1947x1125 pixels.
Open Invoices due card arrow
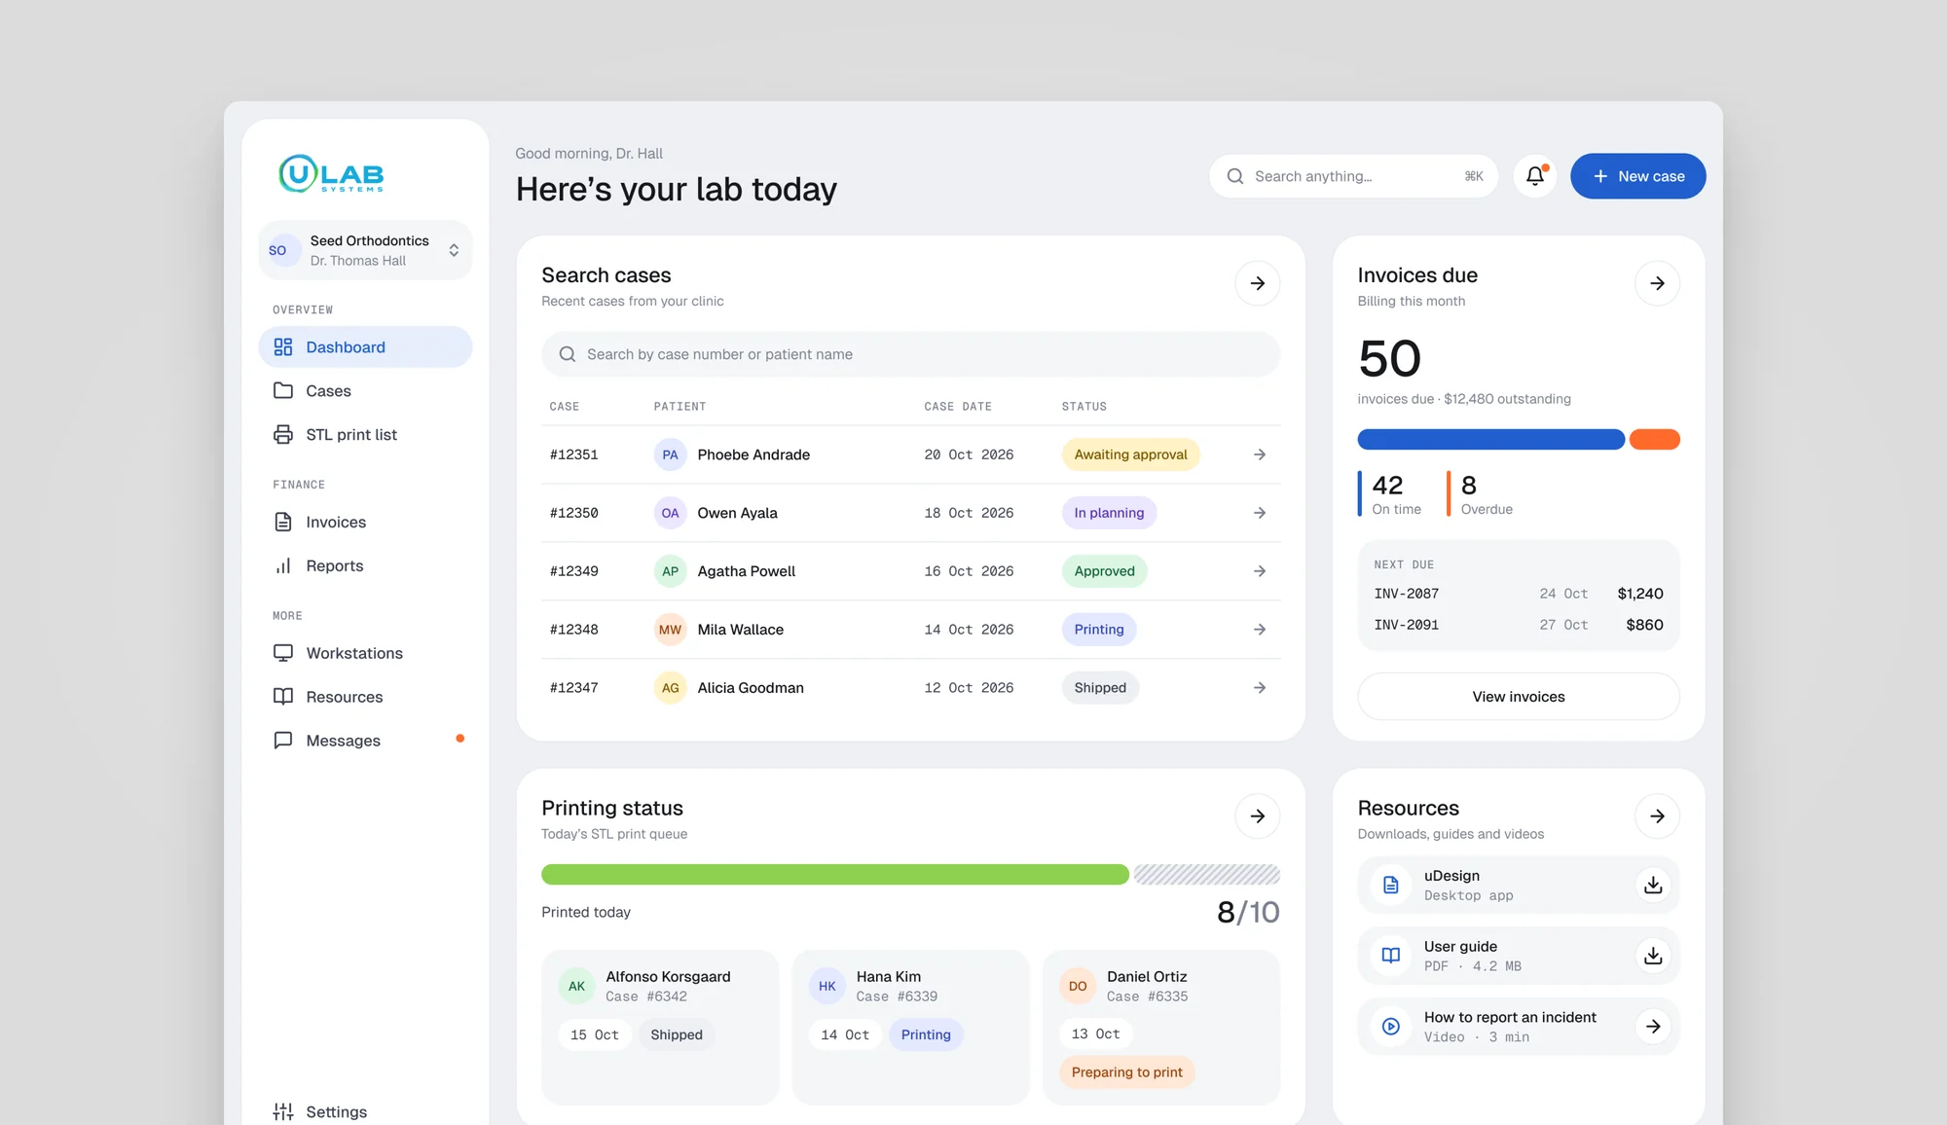coord(1657,283)
